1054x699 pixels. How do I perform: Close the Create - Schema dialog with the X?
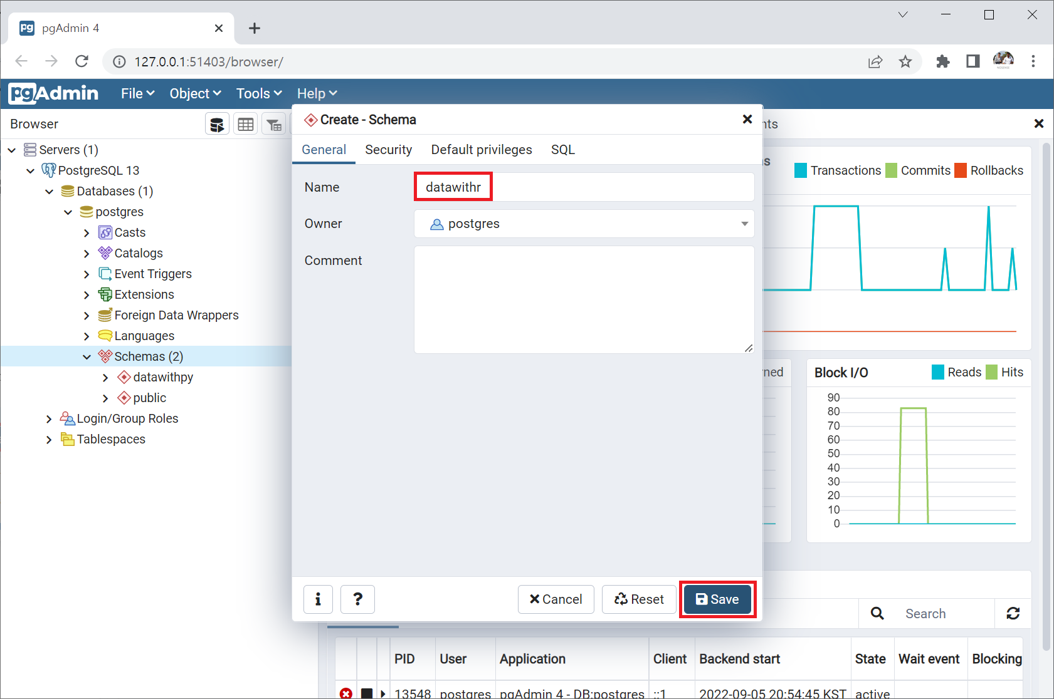coord(747,119)
